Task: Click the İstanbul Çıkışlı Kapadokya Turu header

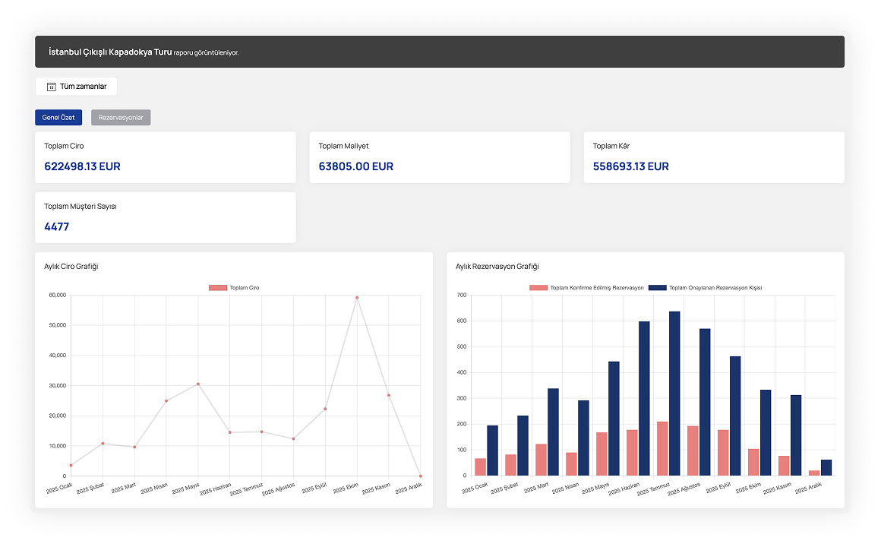Action: (x=109, y=52)
